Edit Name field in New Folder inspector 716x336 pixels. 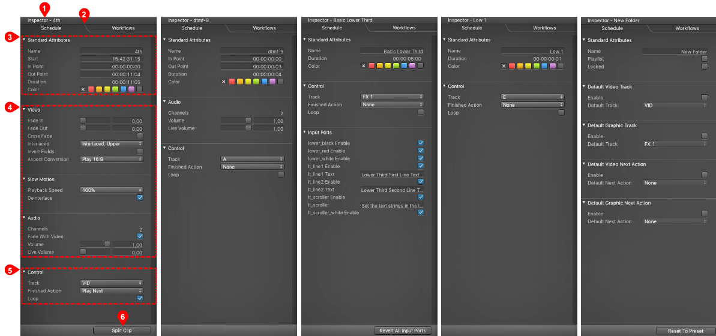click(675, 52)
